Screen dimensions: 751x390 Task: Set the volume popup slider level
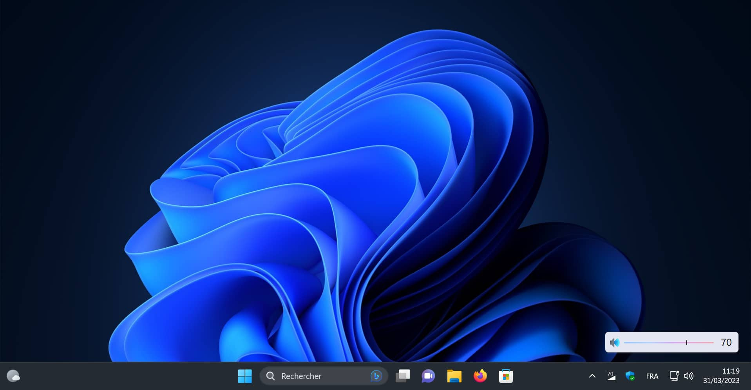(669, 343)
